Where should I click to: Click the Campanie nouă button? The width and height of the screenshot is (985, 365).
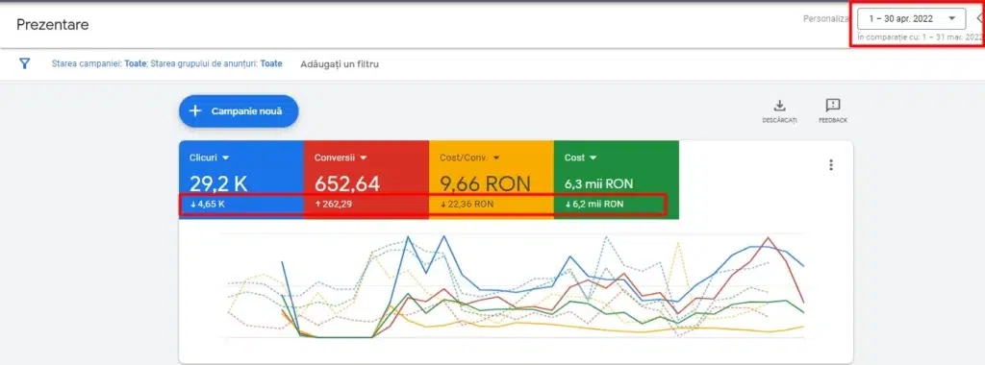239,111
